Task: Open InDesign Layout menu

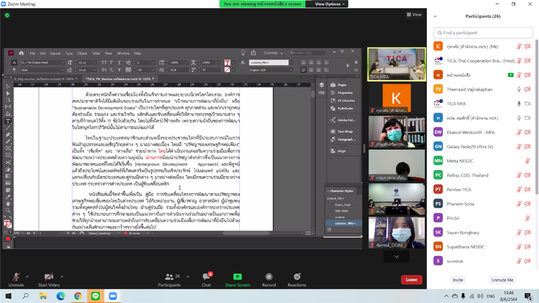Action: [x=55, y=53]
